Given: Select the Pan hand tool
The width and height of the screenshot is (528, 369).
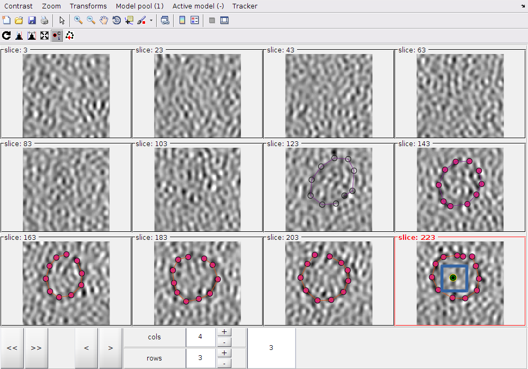Looking at the screenshot, I should click(104, 20).
